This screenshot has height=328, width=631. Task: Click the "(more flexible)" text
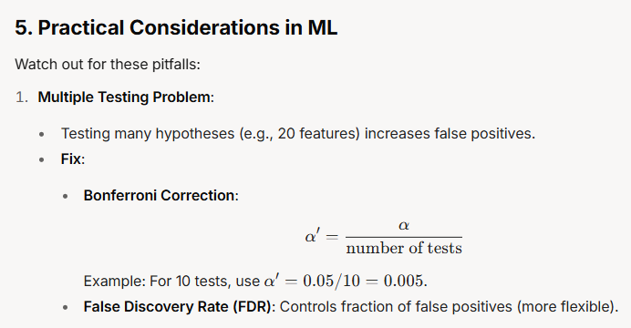point(565,307)
